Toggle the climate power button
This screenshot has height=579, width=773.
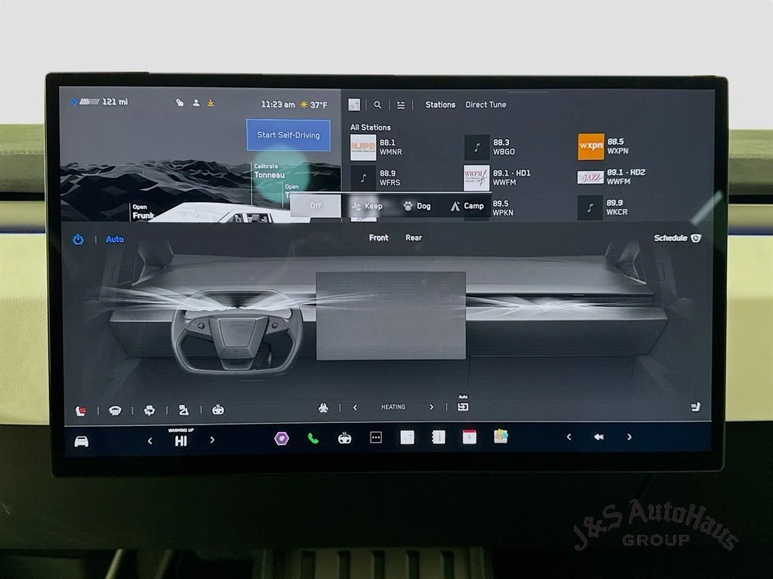click(78, 240)
